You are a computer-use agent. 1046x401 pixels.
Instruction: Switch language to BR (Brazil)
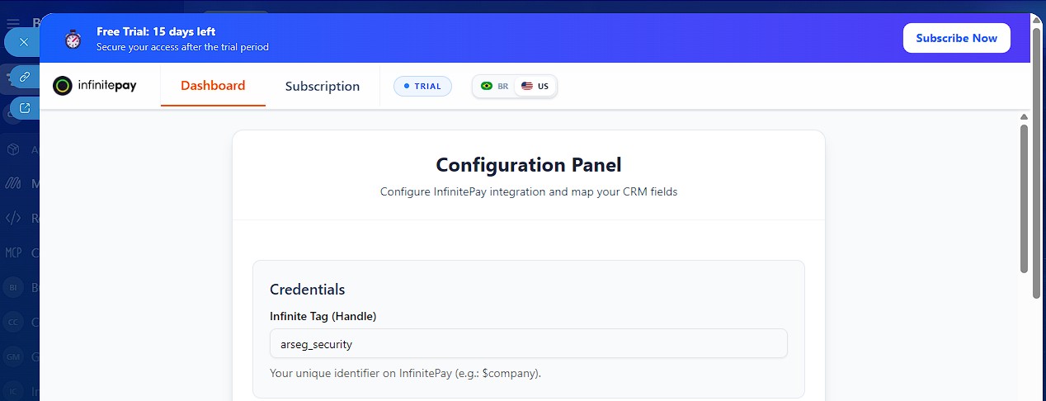[495, 86]
